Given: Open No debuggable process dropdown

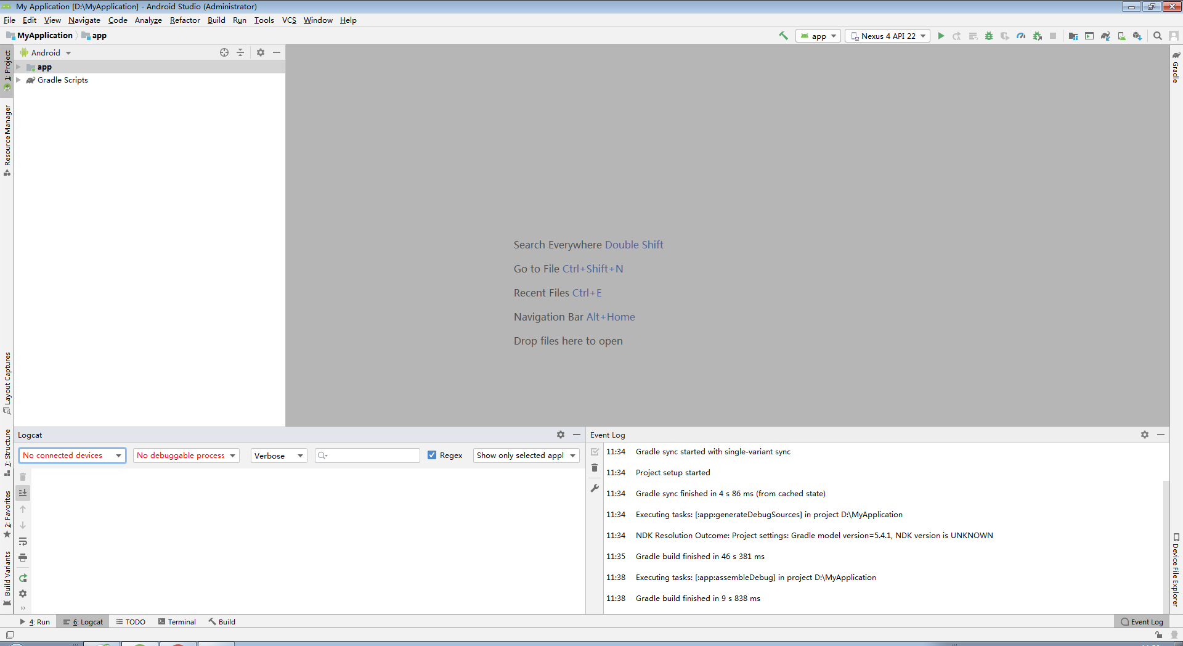Looking at the screenshot, I should tap(186, 456).
